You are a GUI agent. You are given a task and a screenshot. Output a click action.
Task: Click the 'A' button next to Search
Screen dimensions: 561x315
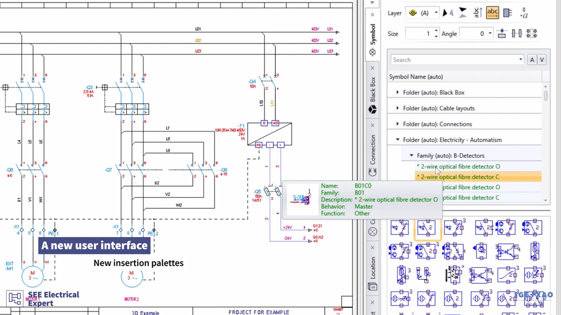[x=532, y=60]
